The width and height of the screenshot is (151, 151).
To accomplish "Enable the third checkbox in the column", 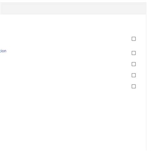I will pos(133,64).
